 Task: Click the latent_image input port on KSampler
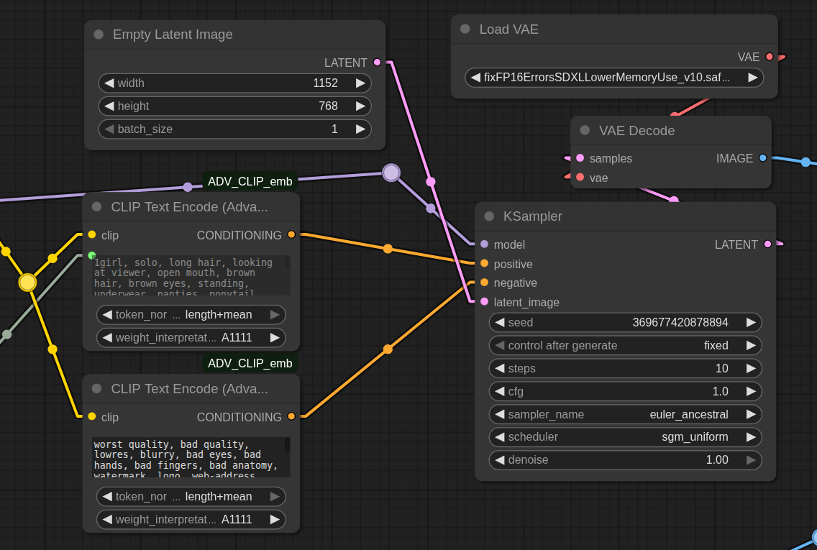click(484, 302)
